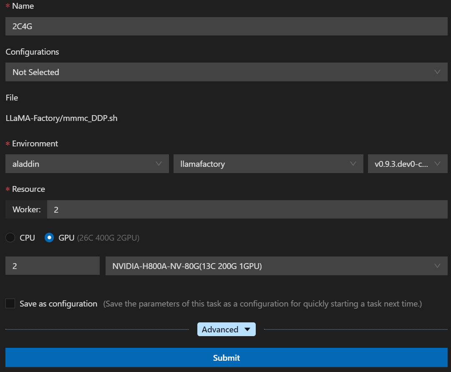Viewport: 451px width, 372px height.
Task: Click the Save as configuration label text
Action: tap(58, 304)
